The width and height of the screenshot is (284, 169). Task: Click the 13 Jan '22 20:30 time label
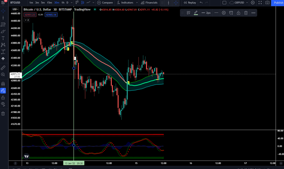[x=74, y=163]
